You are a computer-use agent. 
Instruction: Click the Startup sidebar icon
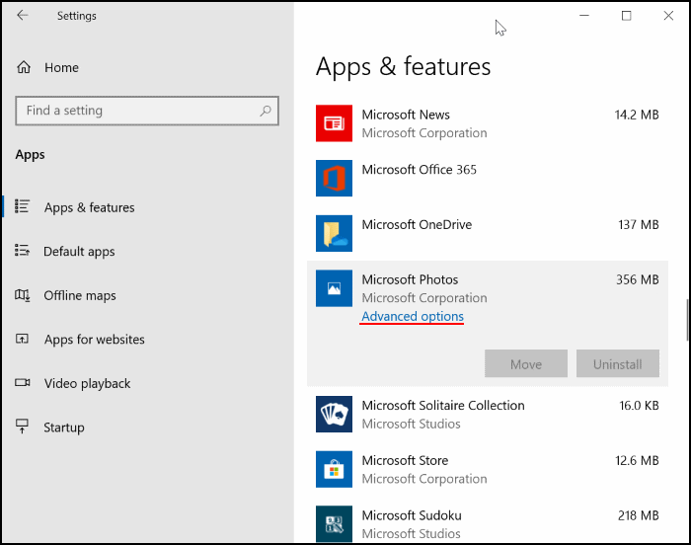[x=22, y=427]
